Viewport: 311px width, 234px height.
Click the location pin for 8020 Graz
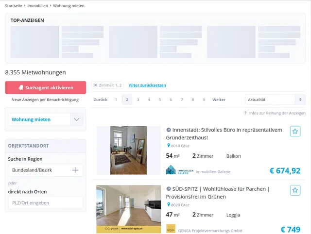[x=169, y=204]
